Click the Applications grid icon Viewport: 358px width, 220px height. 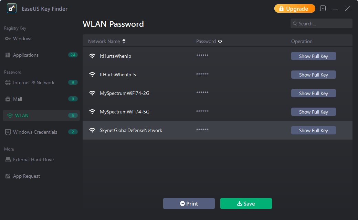[8, 55]
